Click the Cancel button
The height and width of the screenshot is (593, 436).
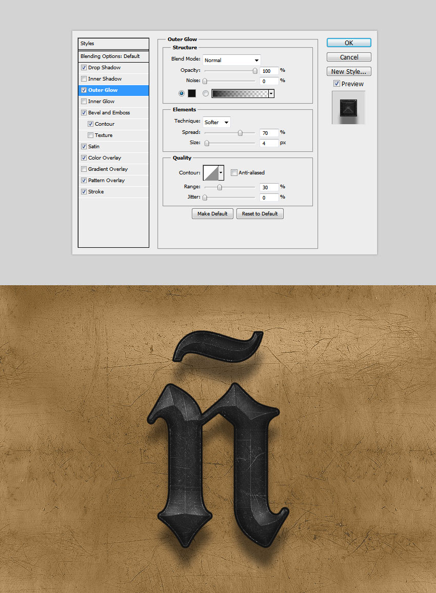[x=349, y=57]
